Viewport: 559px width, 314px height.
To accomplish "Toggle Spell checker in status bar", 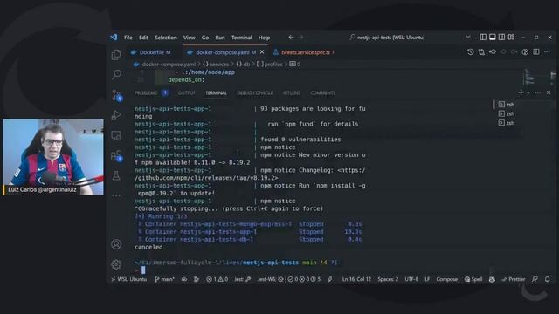I will point(473,279).
